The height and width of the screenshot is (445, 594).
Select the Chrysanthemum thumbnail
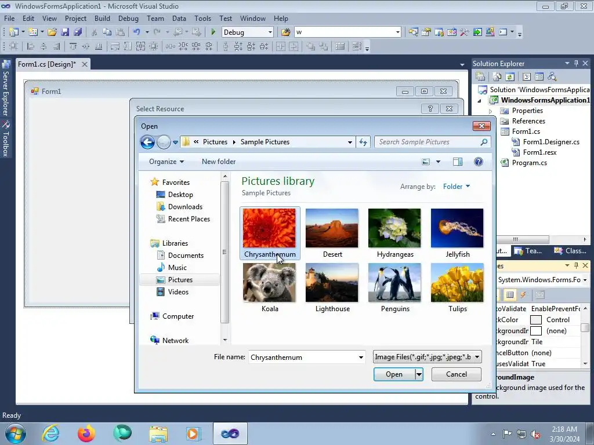click(x=269, y=228)
